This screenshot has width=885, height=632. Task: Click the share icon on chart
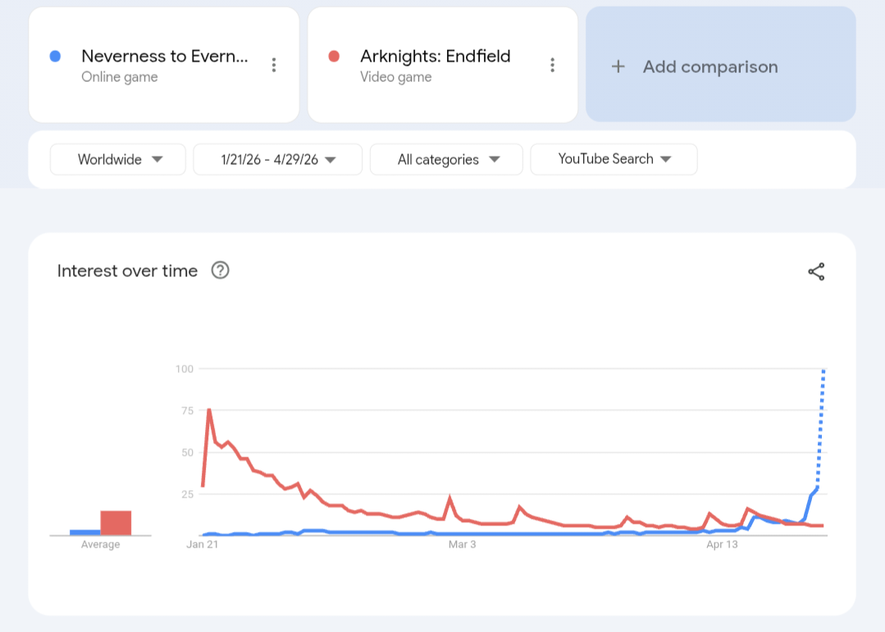[x=816, y=272]
